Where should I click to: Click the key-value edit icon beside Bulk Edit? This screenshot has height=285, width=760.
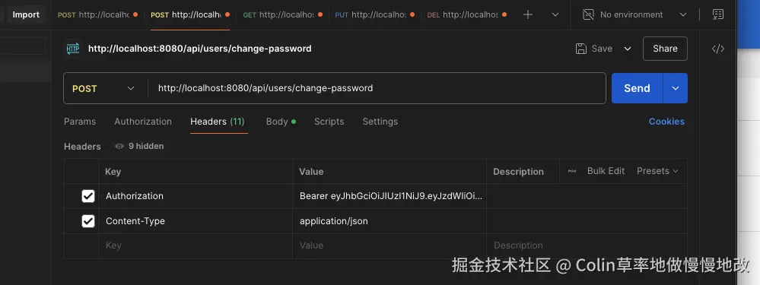[572, 171]
